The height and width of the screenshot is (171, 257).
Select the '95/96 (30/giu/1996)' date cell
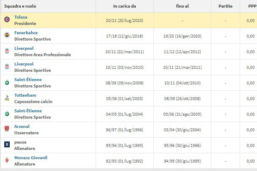182,145
